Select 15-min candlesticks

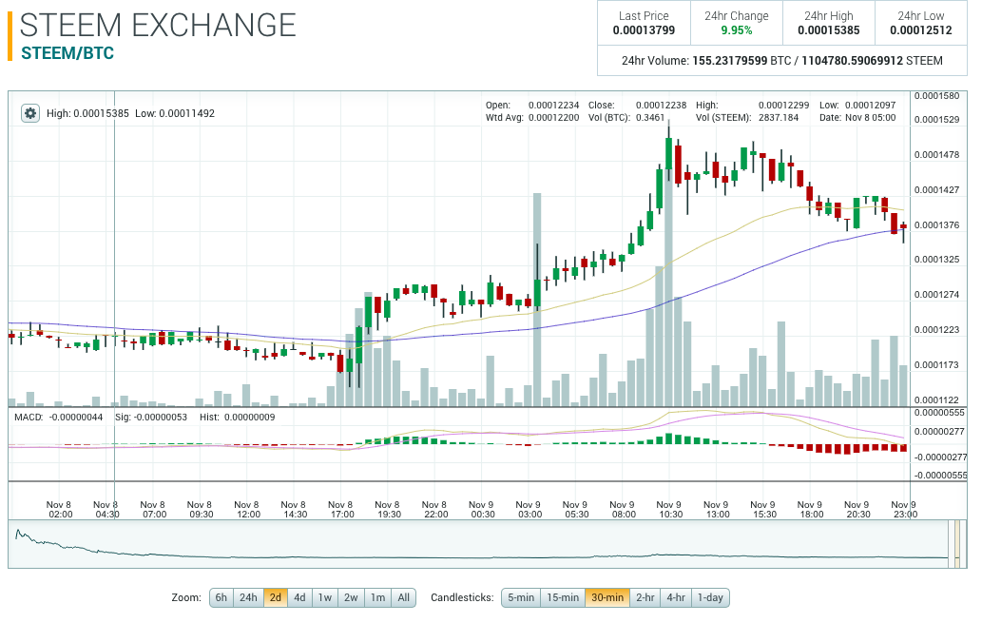563,597
